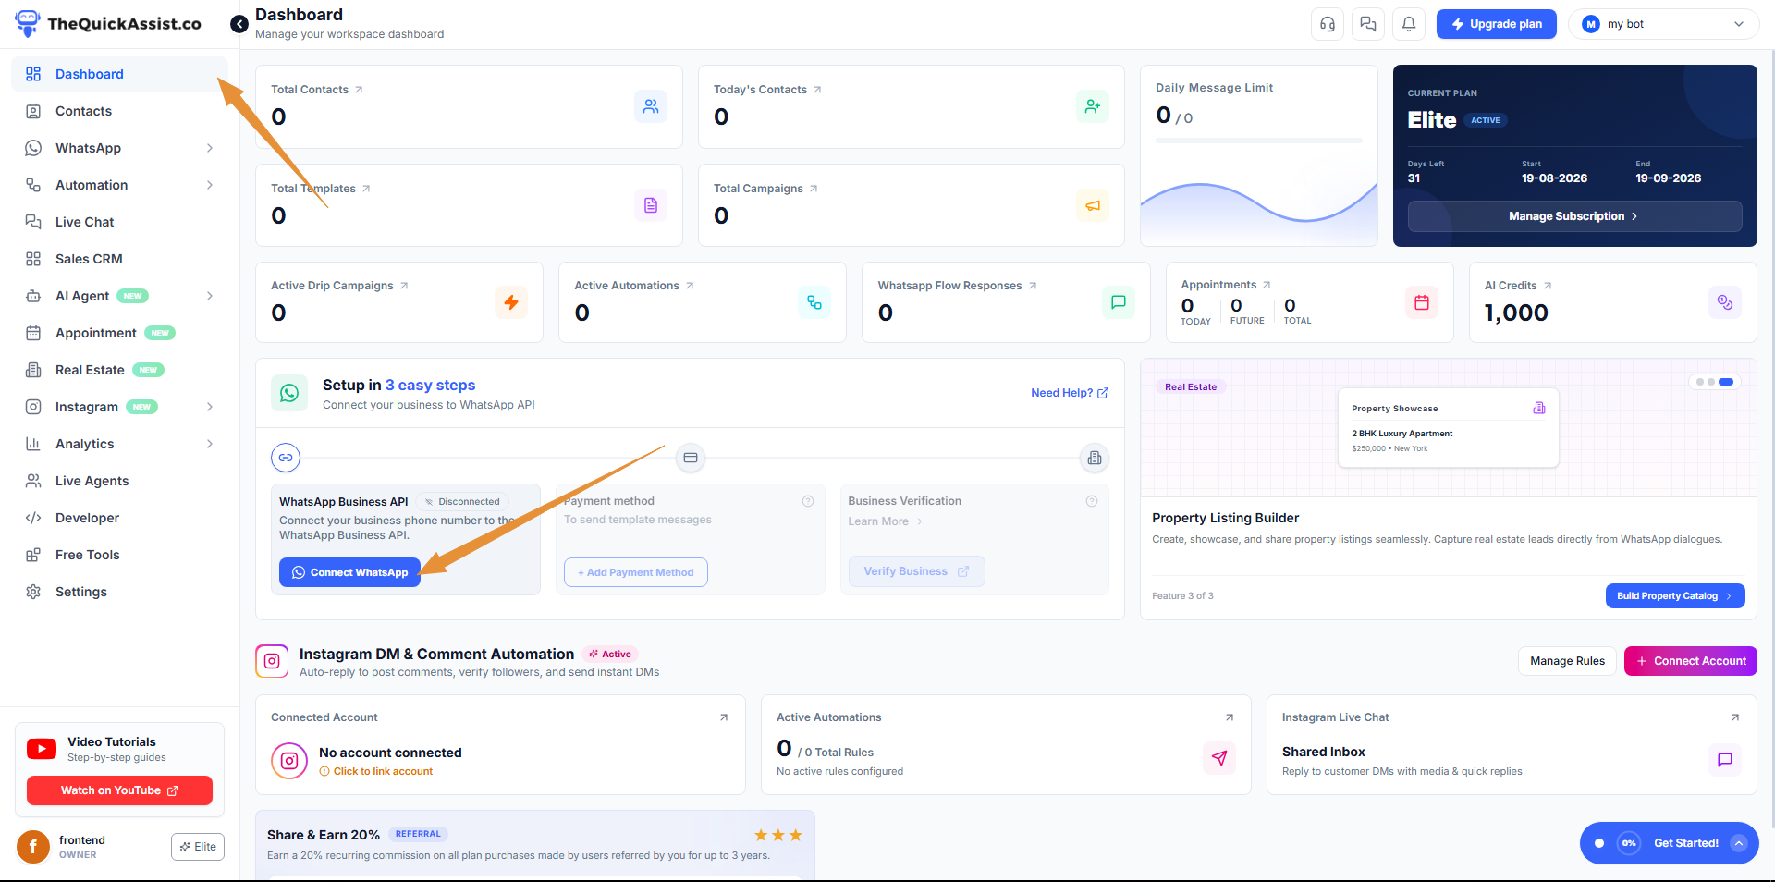Open the Connected Account arrow icon

point(724,717)
